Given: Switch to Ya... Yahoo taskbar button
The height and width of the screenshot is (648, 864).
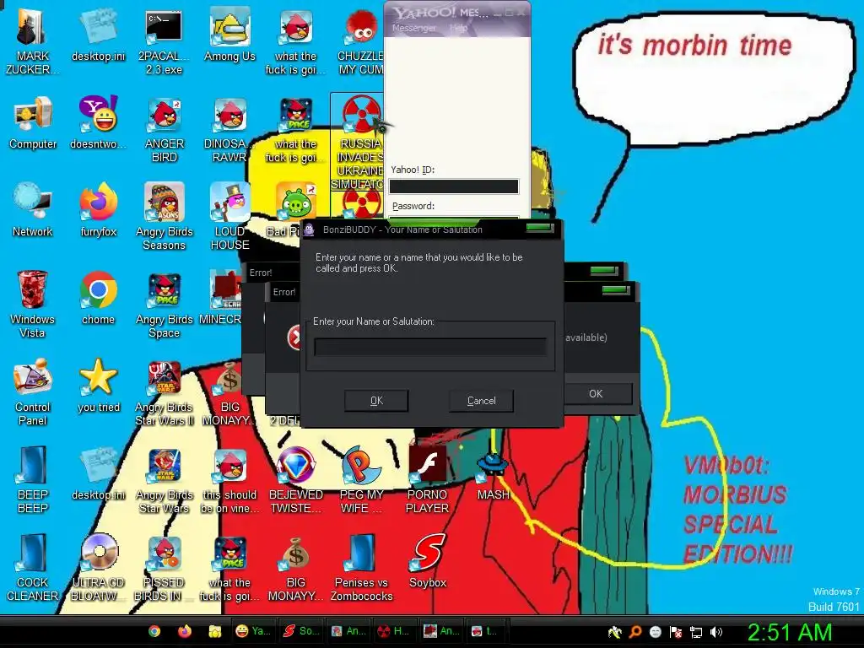Looking at the screenshot, I should coord(253,631).
